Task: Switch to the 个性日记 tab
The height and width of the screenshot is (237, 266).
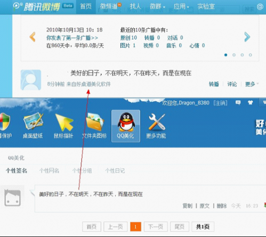Action: pos(115,171)
